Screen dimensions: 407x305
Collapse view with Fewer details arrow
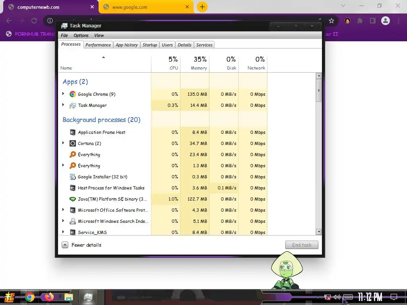(x=65, y=245)
